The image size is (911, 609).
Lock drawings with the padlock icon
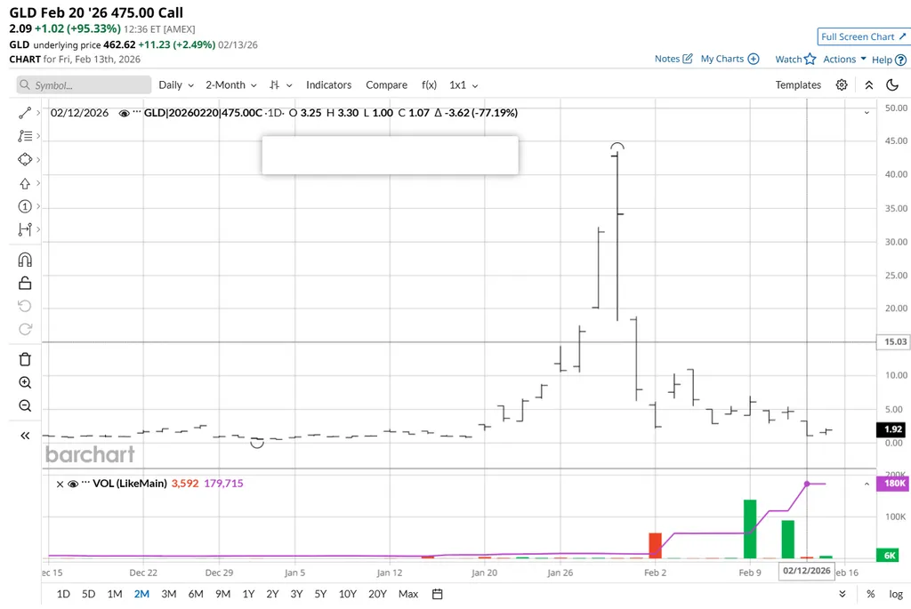click(25, 284)
